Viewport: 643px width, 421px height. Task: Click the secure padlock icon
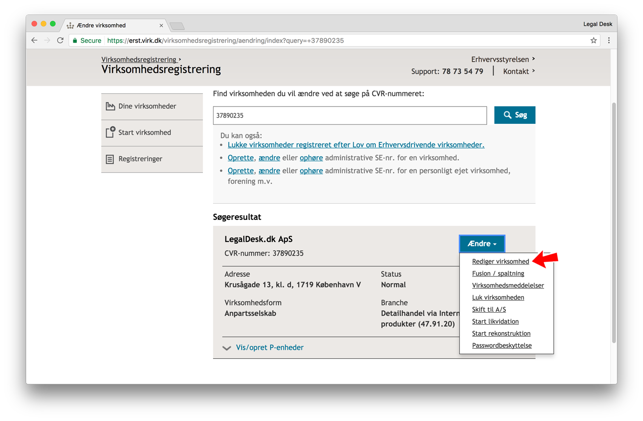click(x=75, y=41)
